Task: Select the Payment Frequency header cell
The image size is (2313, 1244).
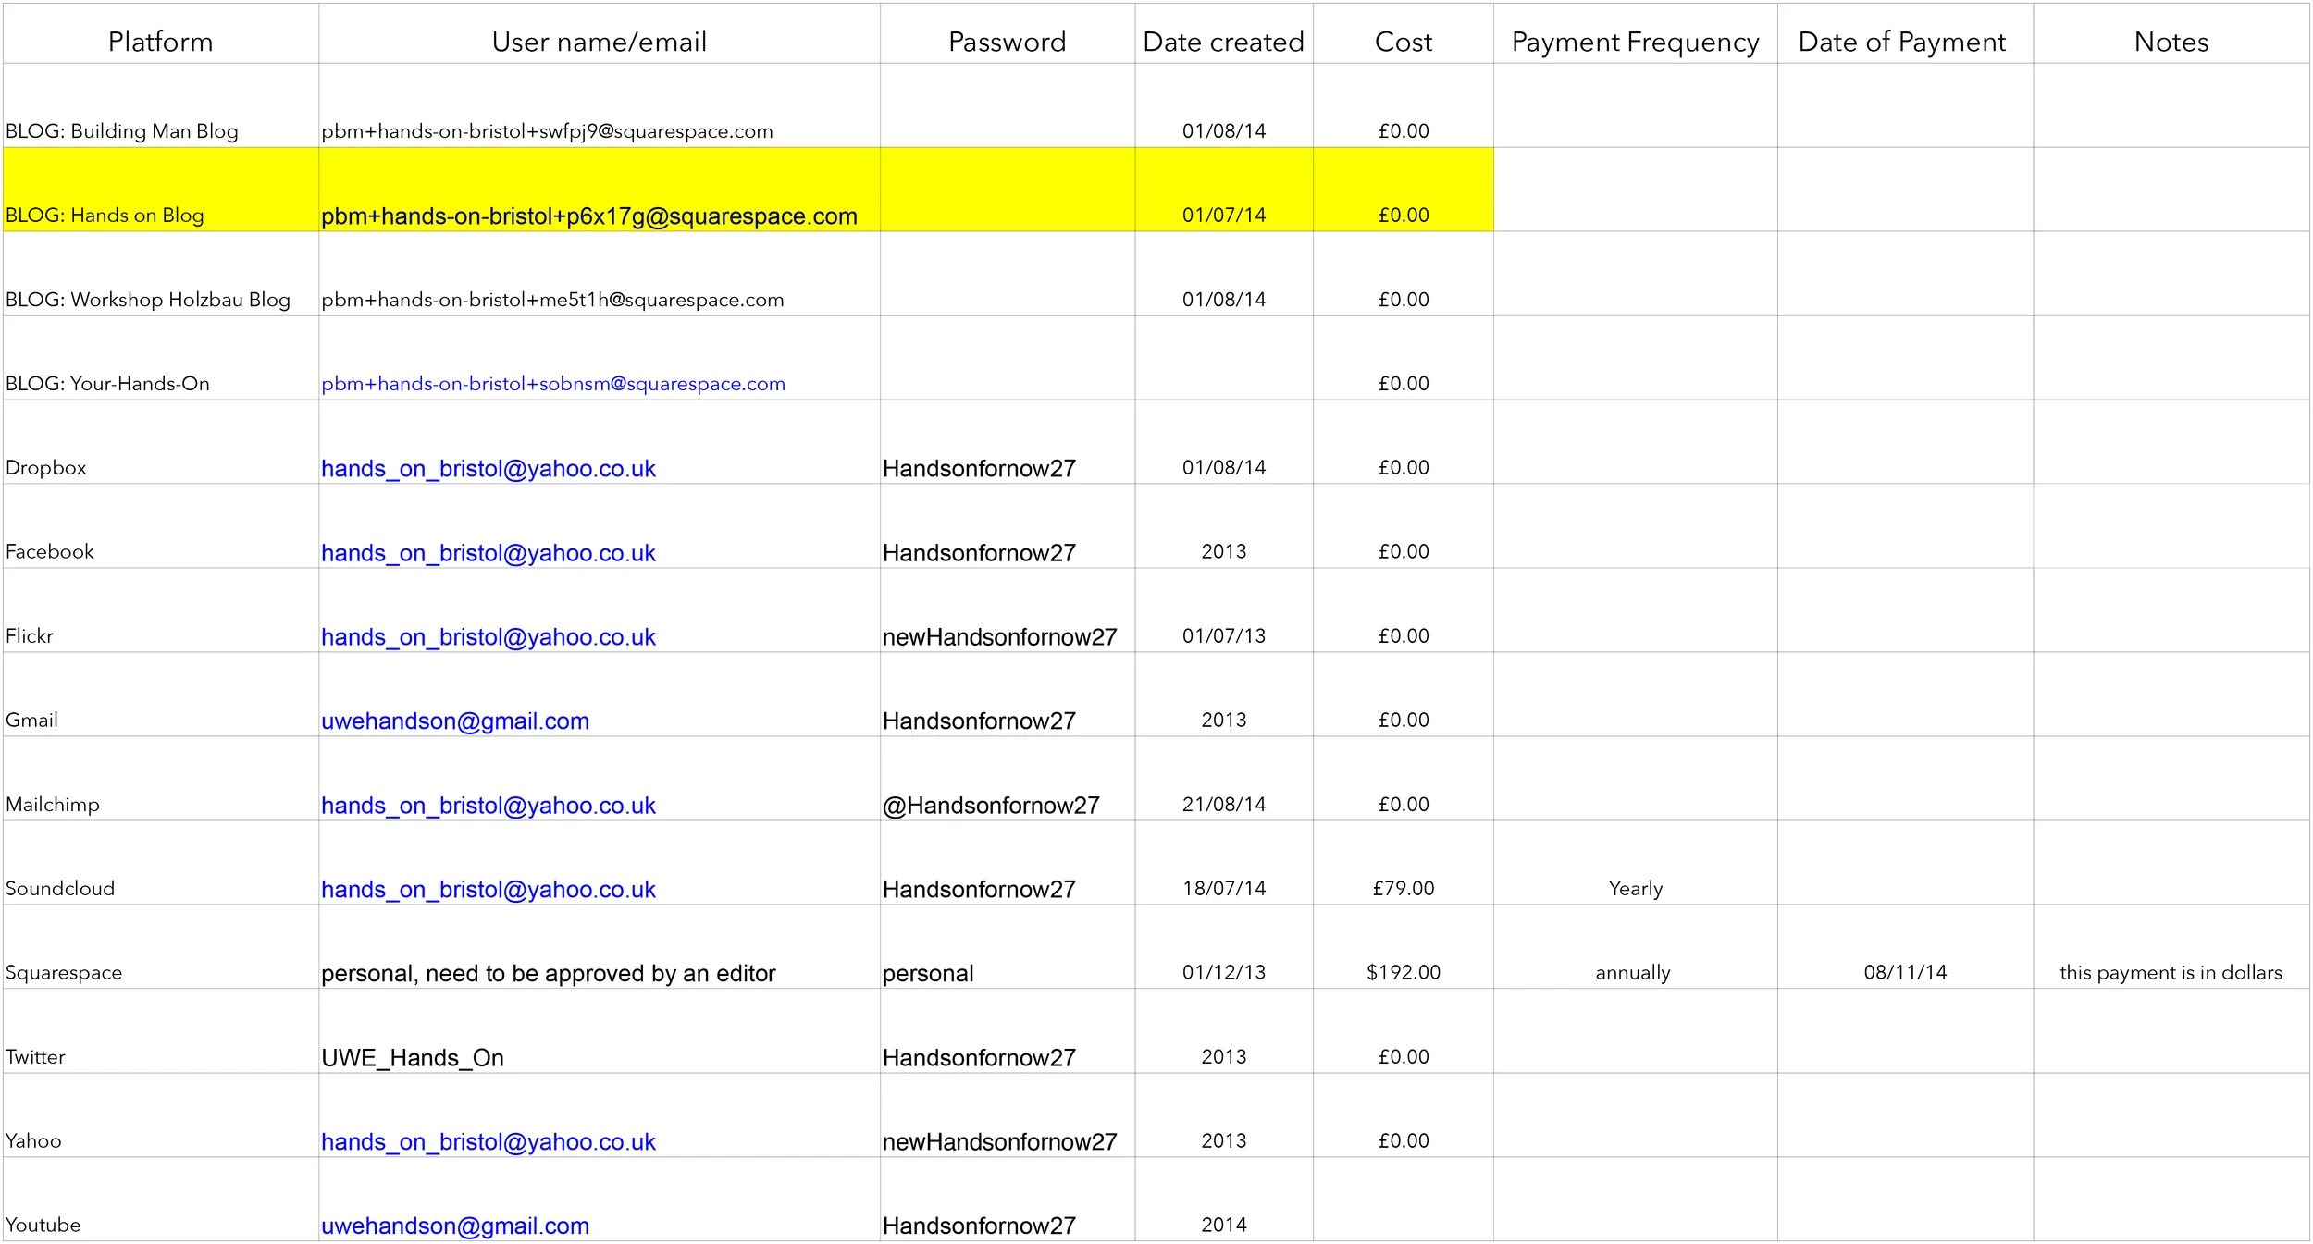Action: [x=1635, y=42]
